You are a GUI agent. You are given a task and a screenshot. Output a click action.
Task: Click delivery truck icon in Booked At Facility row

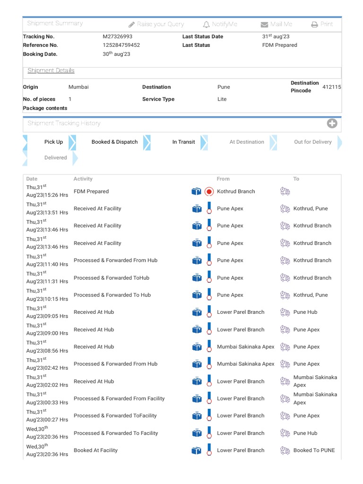click(x=285, y=450)
